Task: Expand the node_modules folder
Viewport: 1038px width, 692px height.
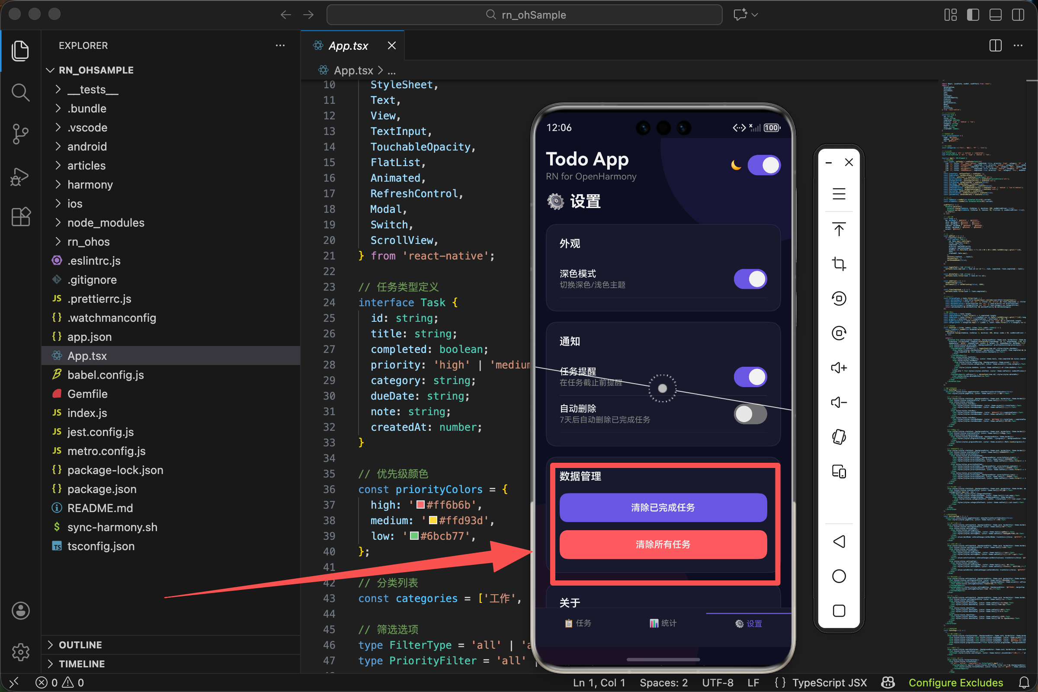Action: pyautogui.click(x=106, y=222)
